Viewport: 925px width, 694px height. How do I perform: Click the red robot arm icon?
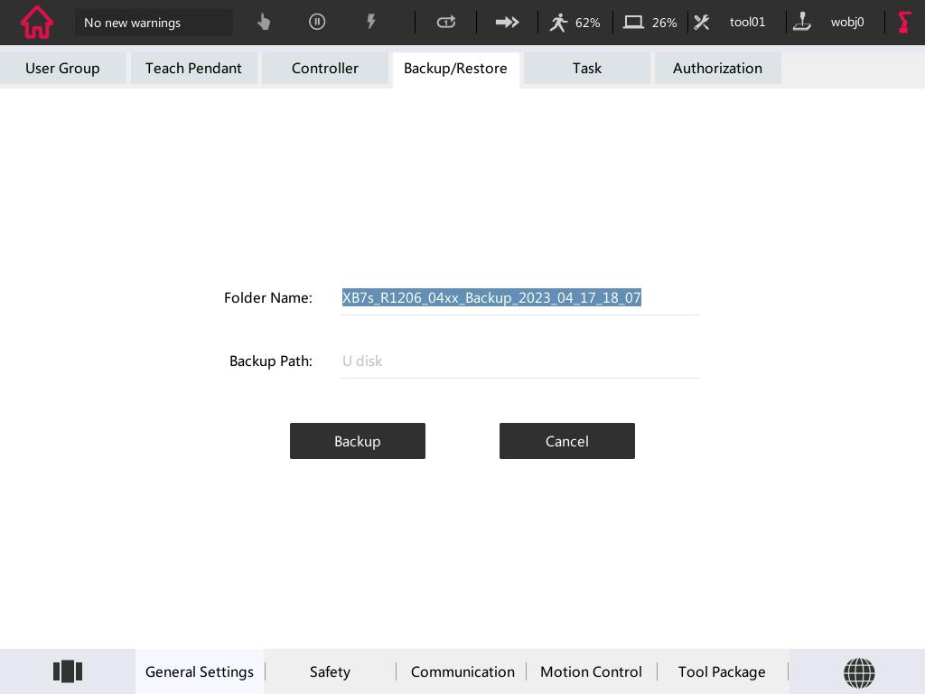click(904, 22)
